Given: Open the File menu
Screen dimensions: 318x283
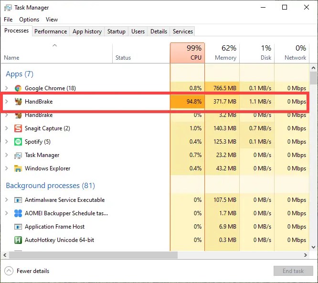Looking at the screenshot, I should [x=8, y=20].
